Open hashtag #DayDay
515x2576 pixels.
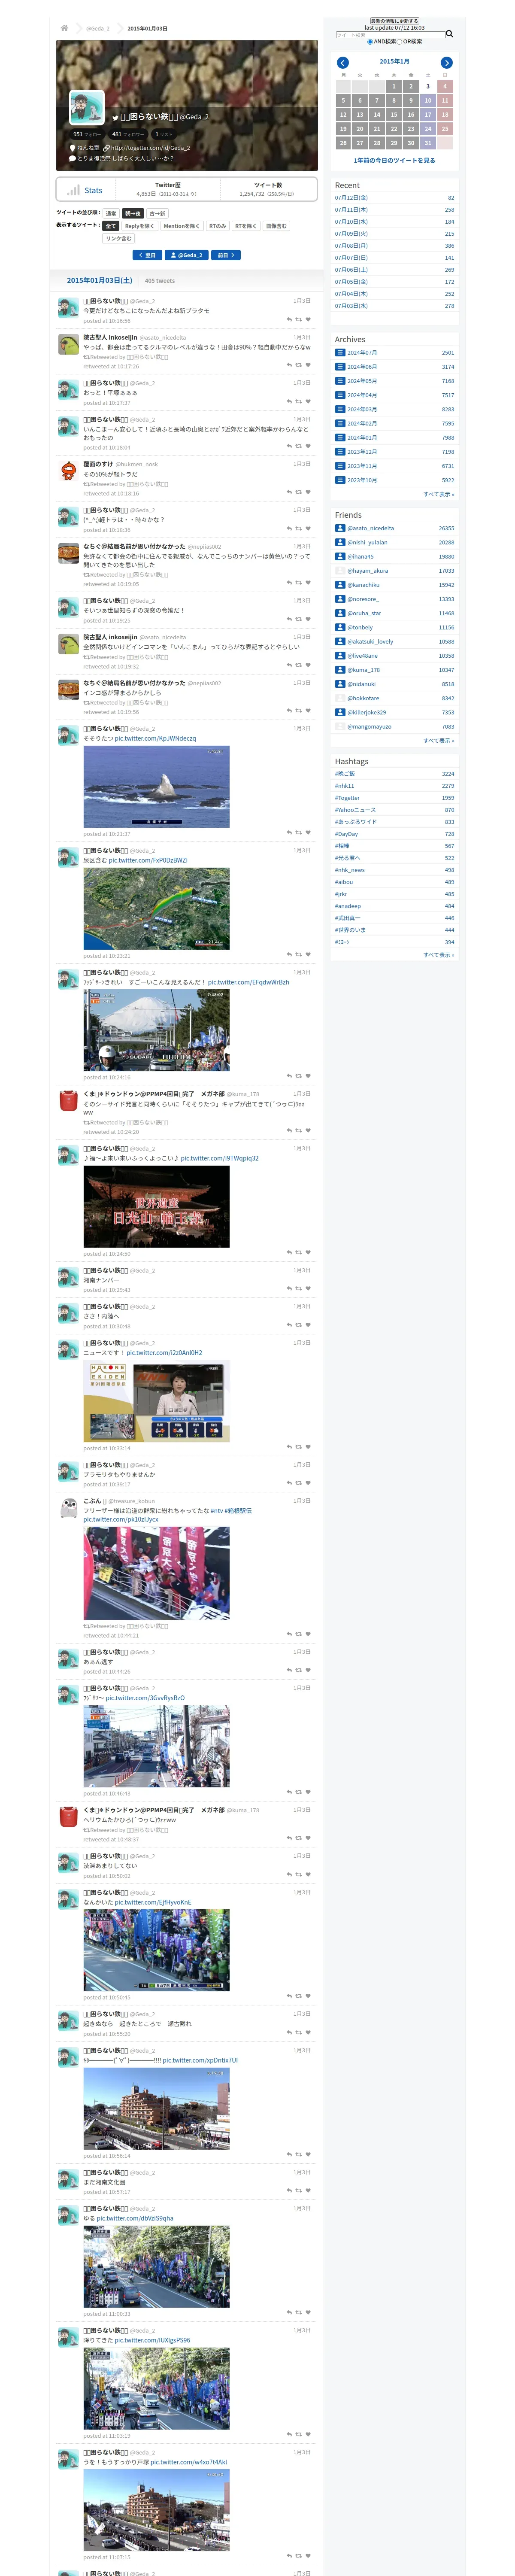pyautogui.click(x=346, y=834)
